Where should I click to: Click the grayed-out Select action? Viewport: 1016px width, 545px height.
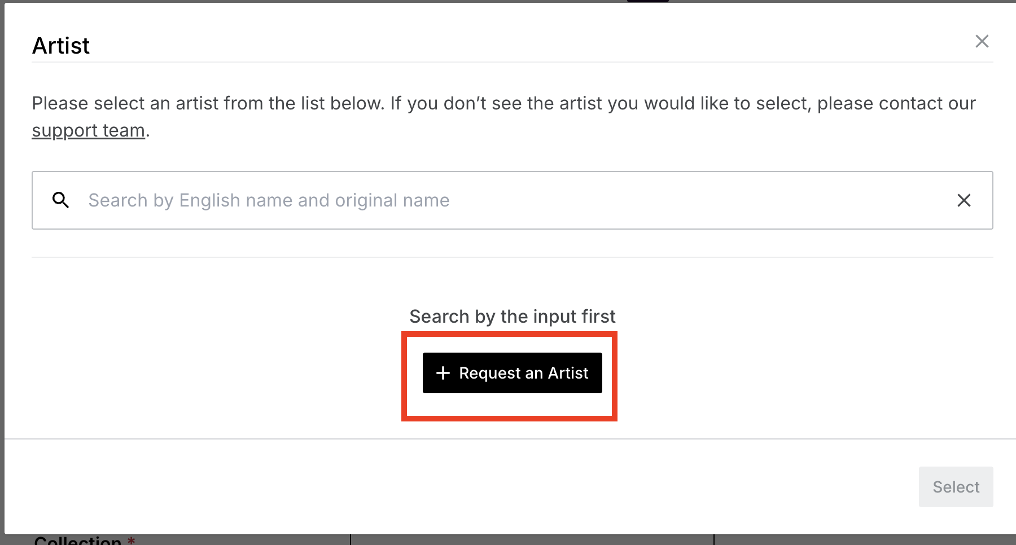point(956,486)
